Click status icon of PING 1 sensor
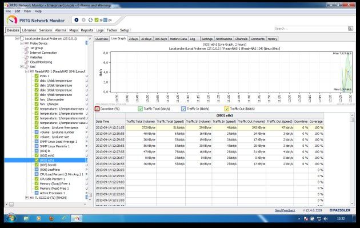 (x=37, y=76)
